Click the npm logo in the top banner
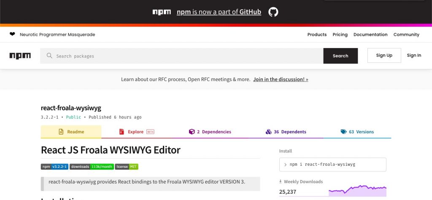The image size is (432, 200). 162,12
